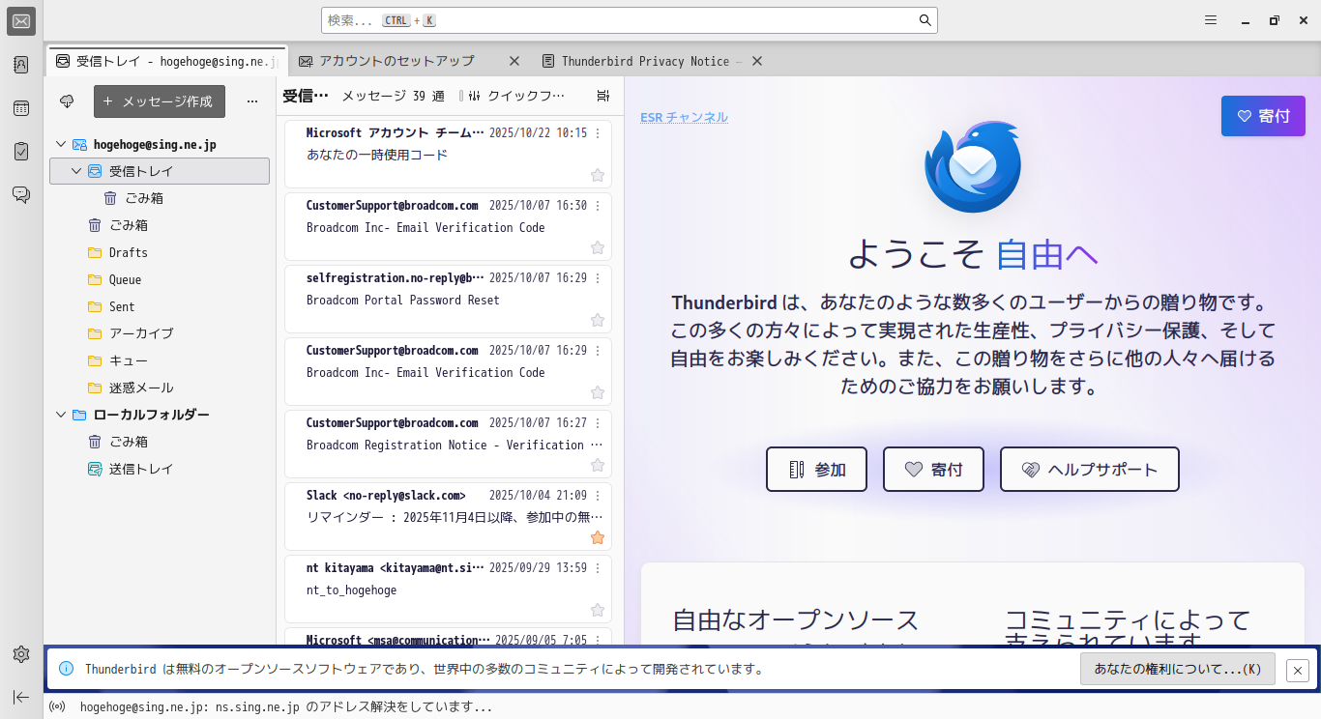This screenshot has width=1321, height=719.
Task: Close the Thunderbird Privacy Notice tab
Action: coord(757,61)
